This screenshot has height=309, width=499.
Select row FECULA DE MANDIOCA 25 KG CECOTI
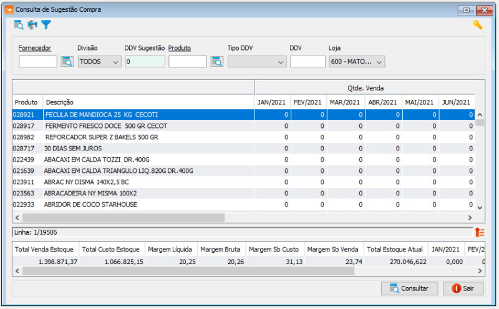coord(244,115)
